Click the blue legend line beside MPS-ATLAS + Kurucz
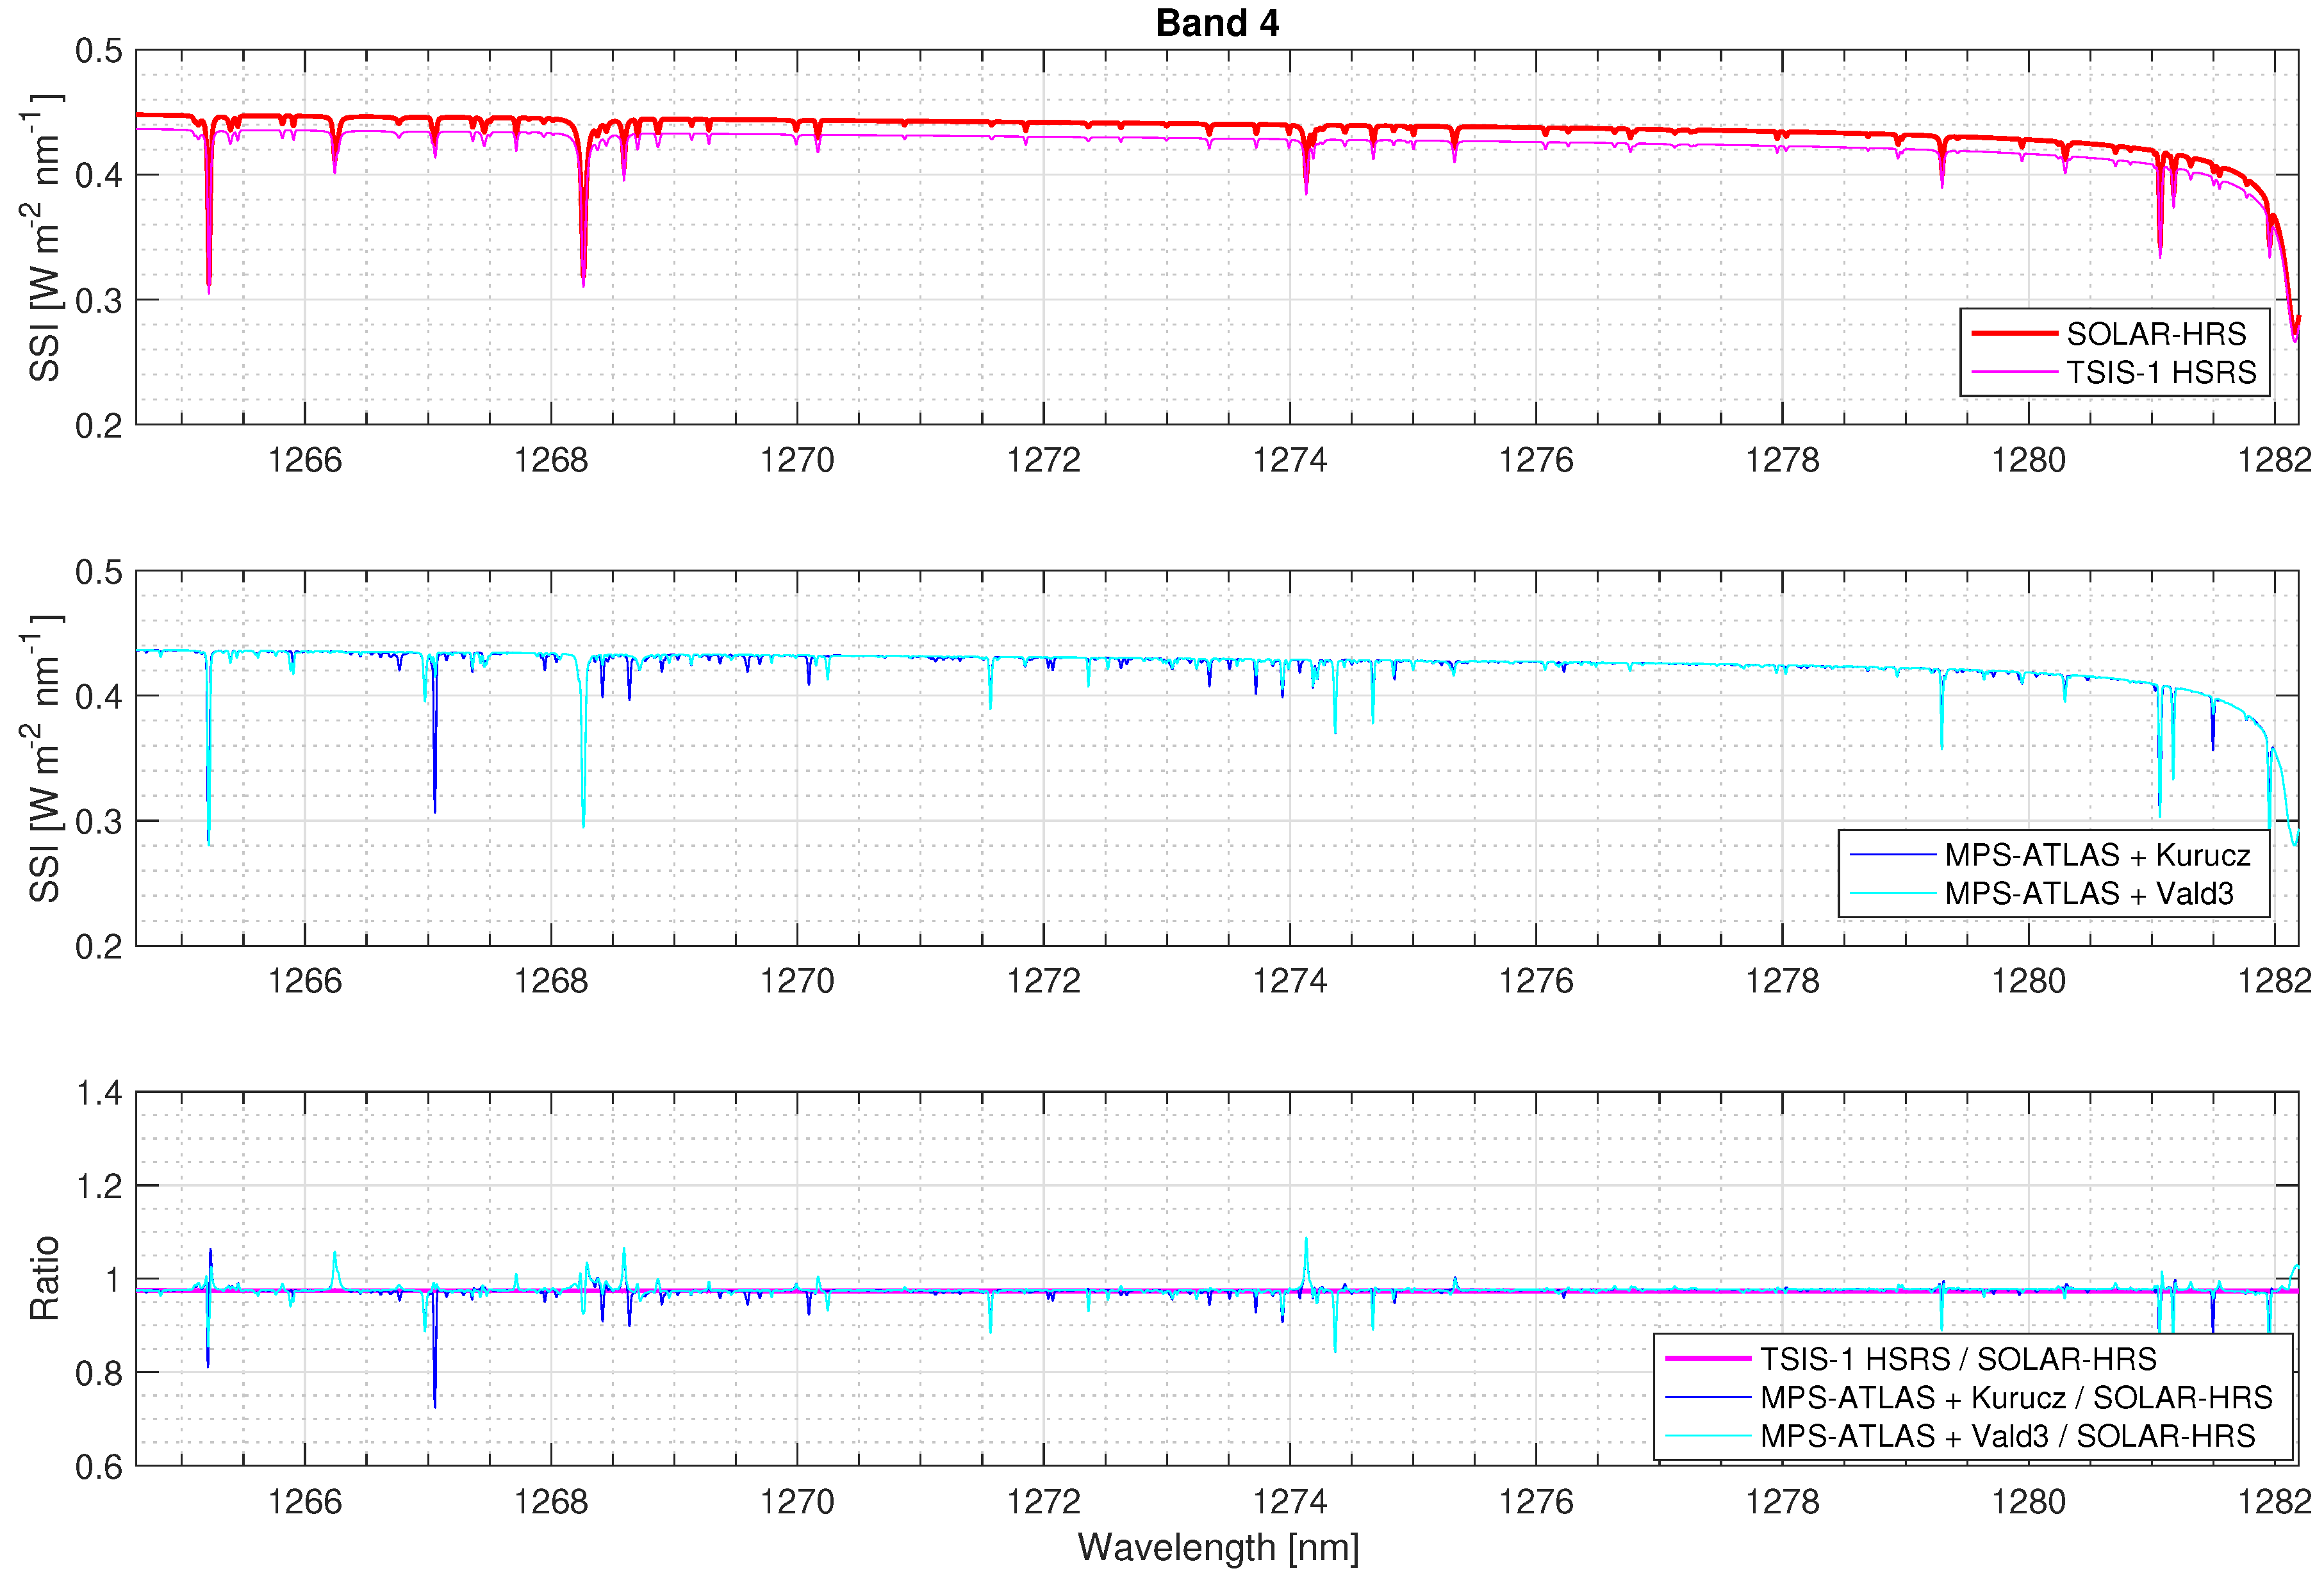The width and height of the screenshot is (2324, 1580). tap(1892, 855)
